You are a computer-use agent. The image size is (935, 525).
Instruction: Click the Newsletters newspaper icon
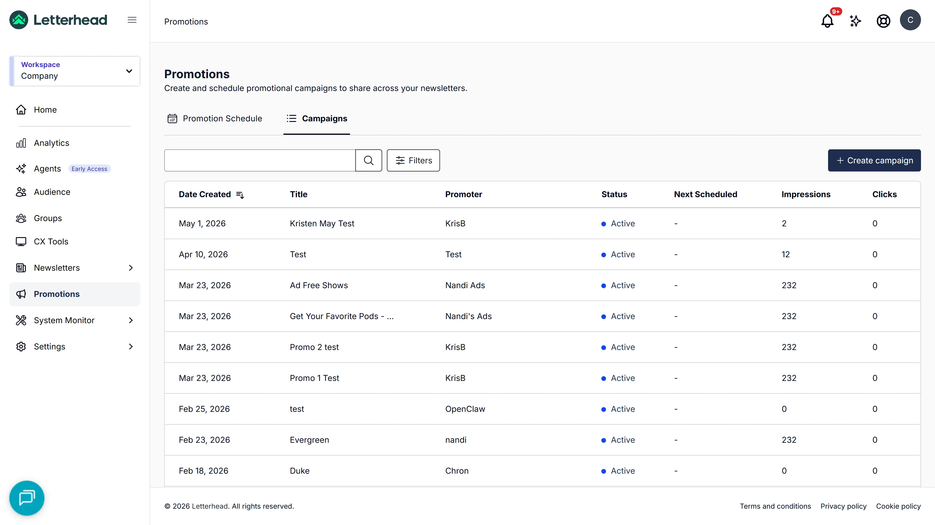point(21,268)
